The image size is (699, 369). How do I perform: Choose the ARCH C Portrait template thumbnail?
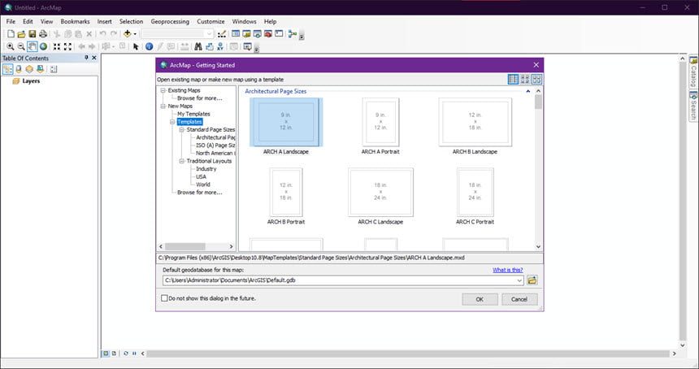click(x=475, y=192)
